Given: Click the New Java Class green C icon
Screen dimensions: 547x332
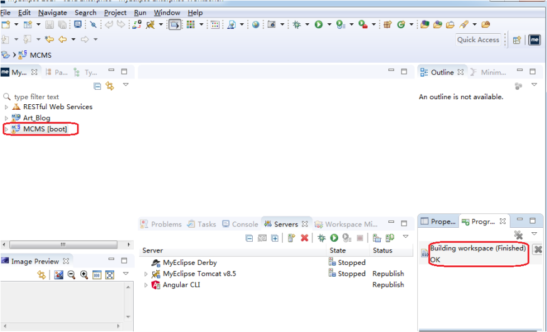Looking at the screenshot, I should point(401,24).
